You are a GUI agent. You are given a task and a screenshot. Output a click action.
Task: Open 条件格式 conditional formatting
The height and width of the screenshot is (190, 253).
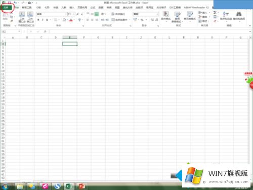[x=166, y=16]
